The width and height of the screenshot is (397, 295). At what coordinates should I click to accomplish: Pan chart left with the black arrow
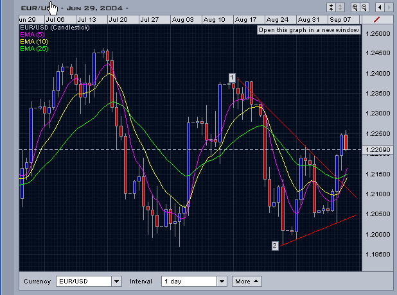380,8
